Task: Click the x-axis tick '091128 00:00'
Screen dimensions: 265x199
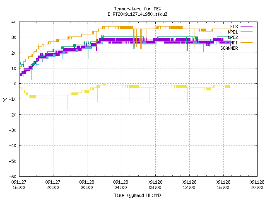Action: (x=87, y=185)
